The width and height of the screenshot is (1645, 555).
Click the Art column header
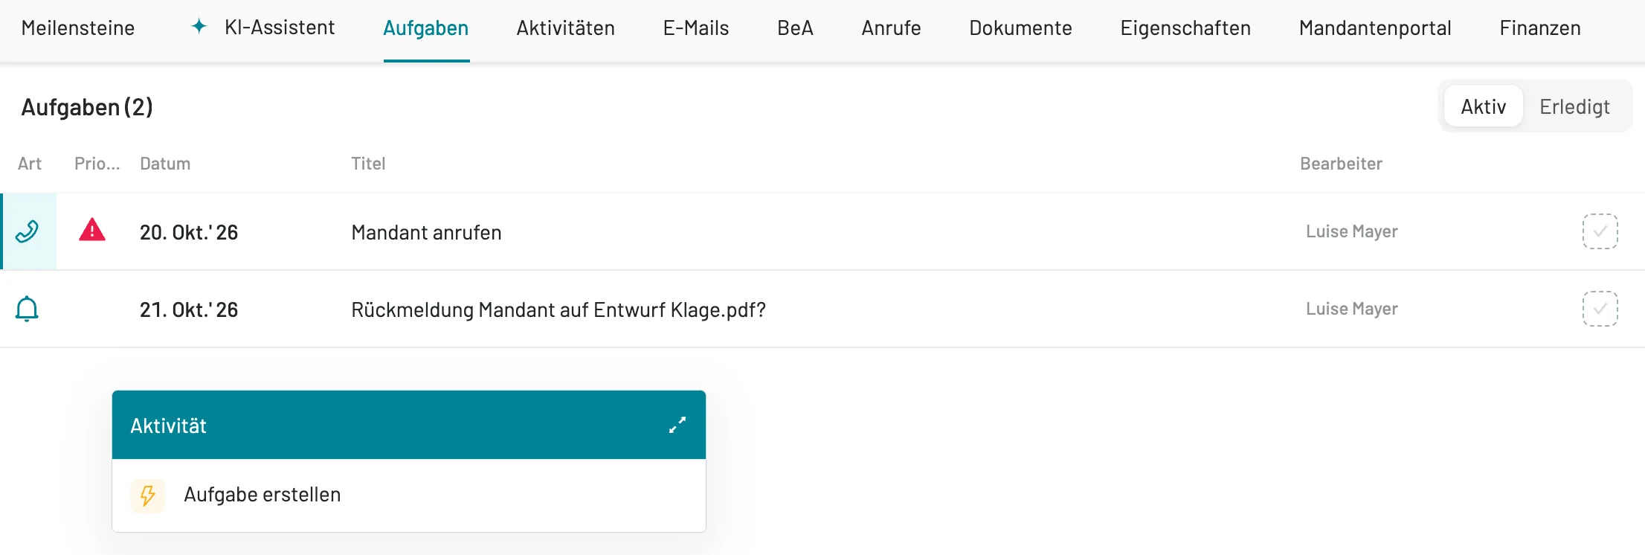(30, 164)
